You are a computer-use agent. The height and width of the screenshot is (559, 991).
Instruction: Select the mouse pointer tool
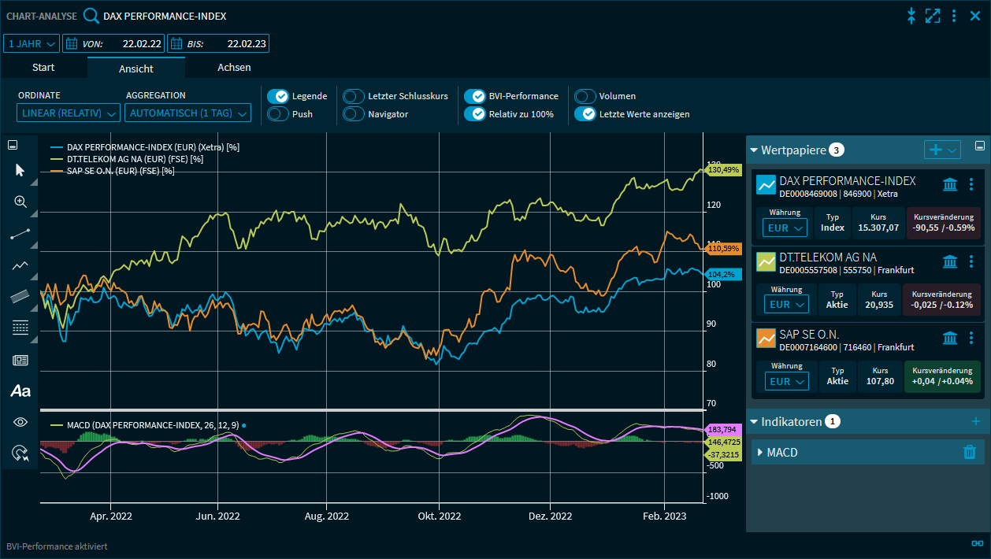pyautogui.click(x=20, y=170)
